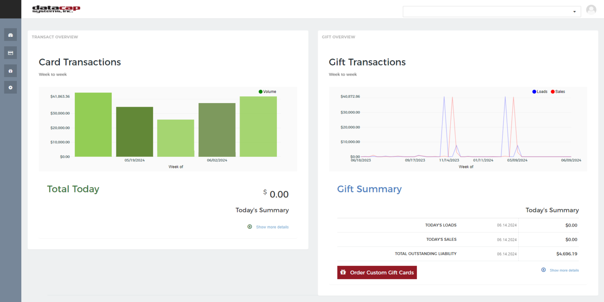Click the Datacap Systems logo

tap(56, 10)
